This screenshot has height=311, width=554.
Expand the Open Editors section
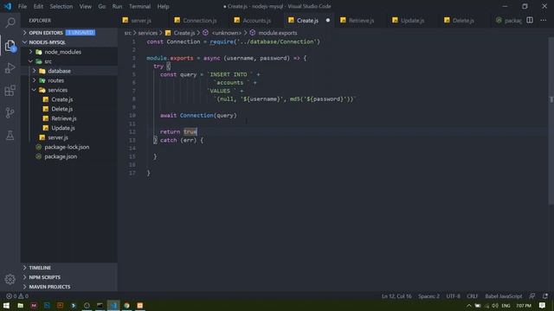coord(69,33)
